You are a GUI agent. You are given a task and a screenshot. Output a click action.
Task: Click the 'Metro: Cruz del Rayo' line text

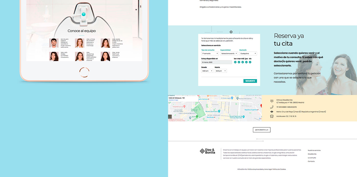pos(301,112)
